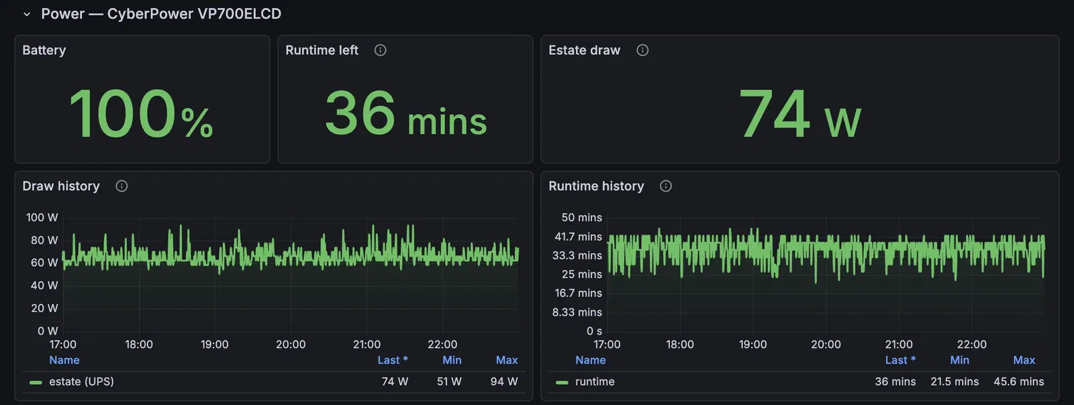Click the 74 W last value in legend

pyautogui.click(x=395, y=382)
